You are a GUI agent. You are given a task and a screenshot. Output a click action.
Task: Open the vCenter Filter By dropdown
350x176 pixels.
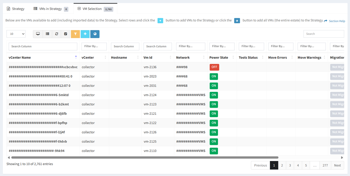94,46
